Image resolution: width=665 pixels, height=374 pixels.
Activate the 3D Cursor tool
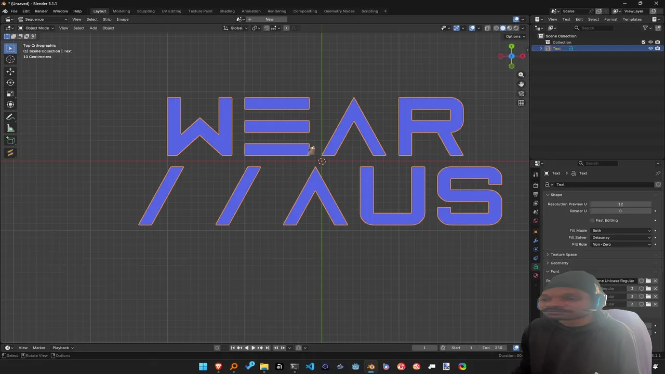coord(10,59)
